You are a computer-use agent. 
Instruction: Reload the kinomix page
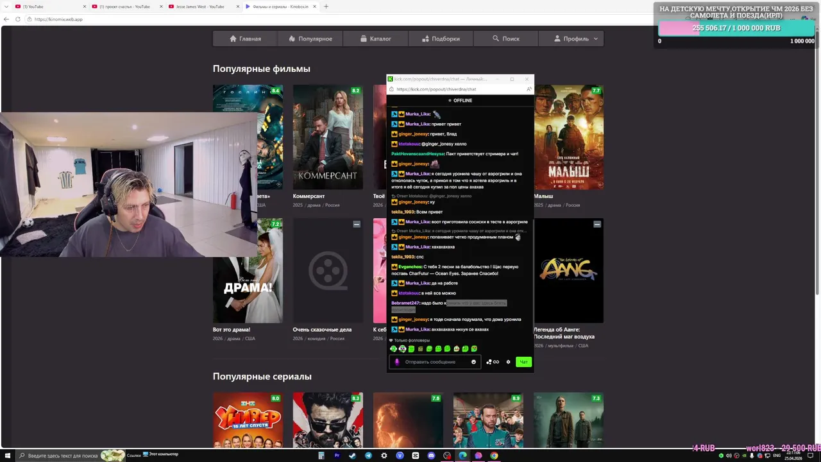[18, 19]
